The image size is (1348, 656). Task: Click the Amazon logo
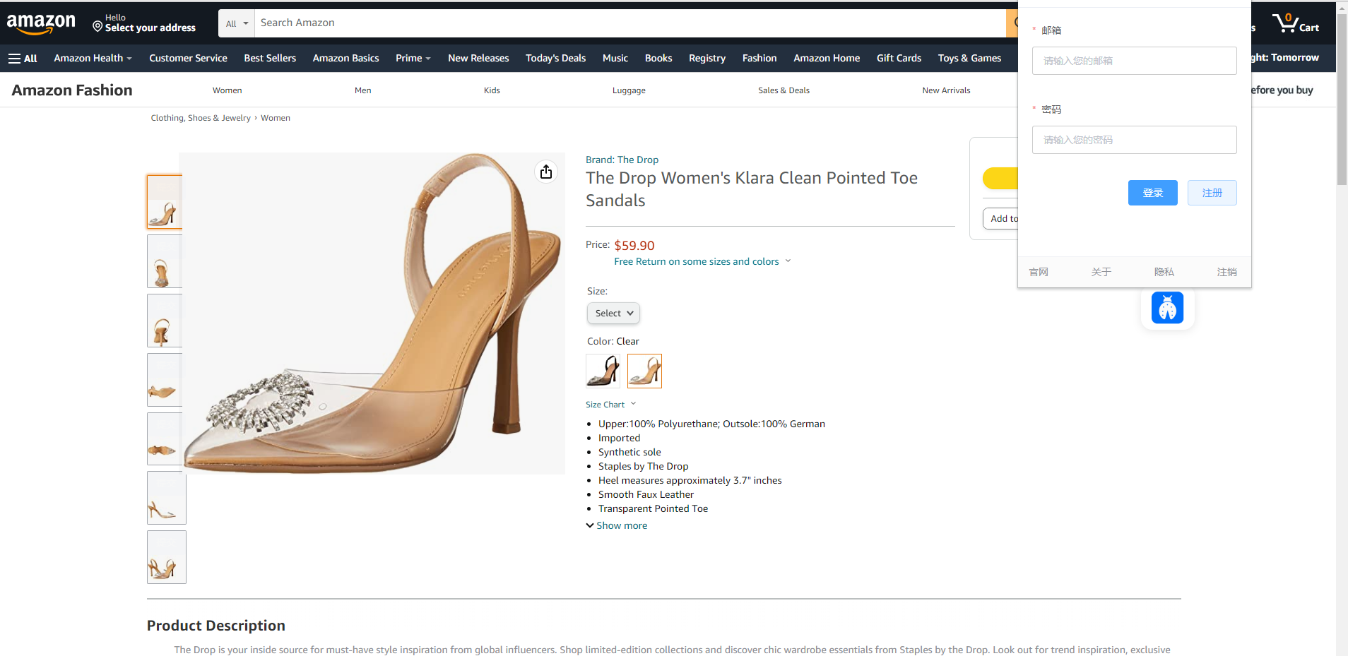click(41, 23)
